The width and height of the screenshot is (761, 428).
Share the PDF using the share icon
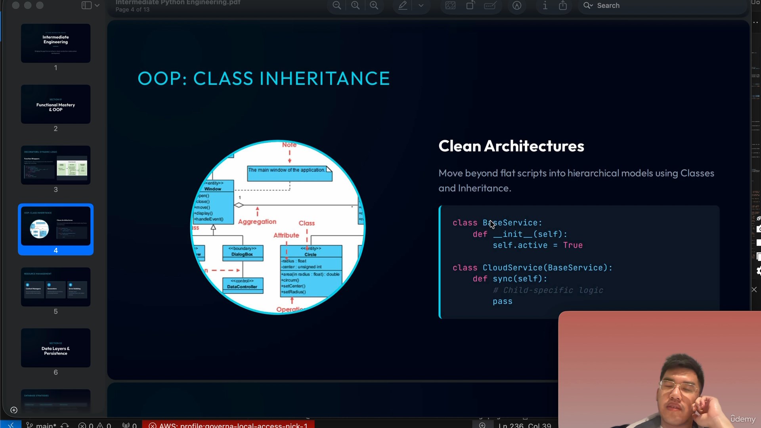coord(563,6)
